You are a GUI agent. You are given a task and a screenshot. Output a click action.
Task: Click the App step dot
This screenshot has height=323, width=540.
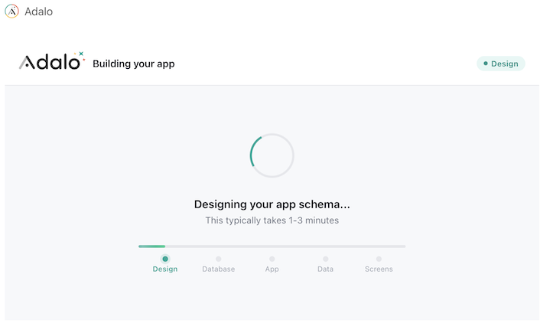[x=272, y=259]
